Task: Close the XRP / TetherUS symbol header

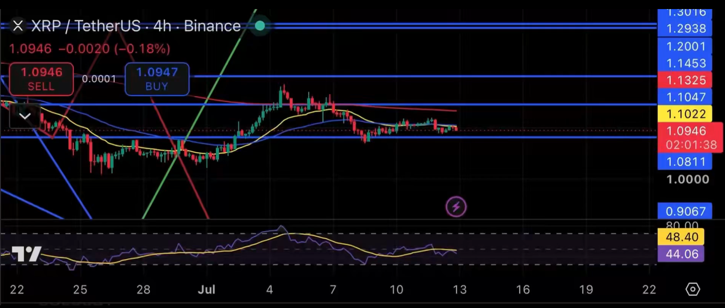Action: point(18,26)
